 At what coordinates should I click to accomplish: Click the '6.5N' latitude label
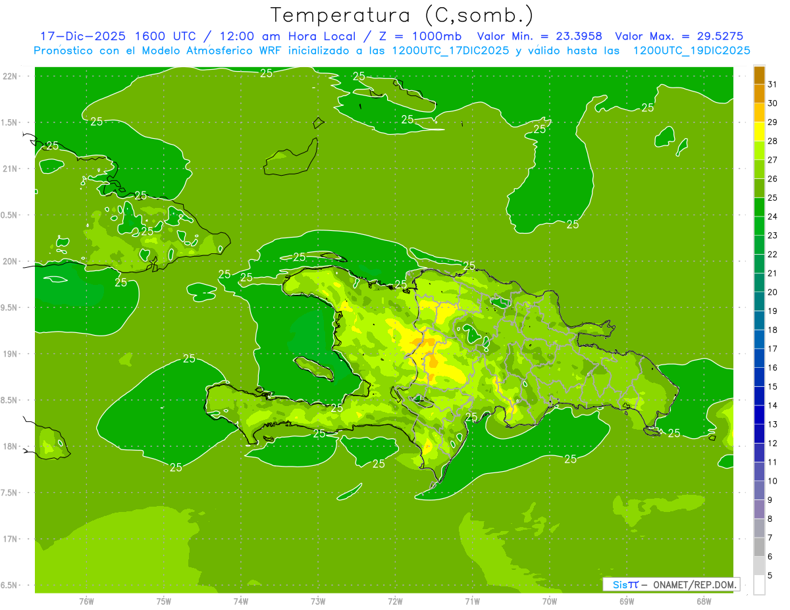click(x=10, y=585)
